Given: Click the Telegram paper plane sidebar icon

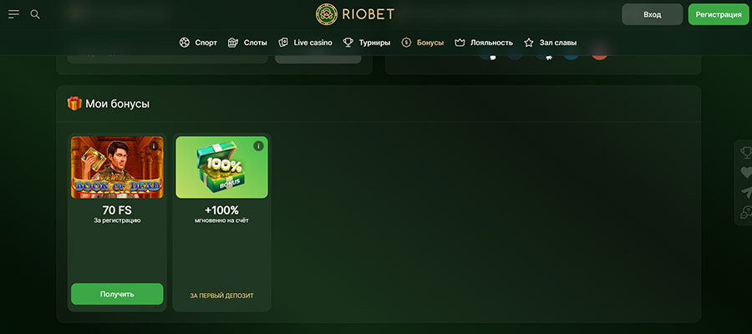Looking at the screenshot, I should tap(746, 192).
